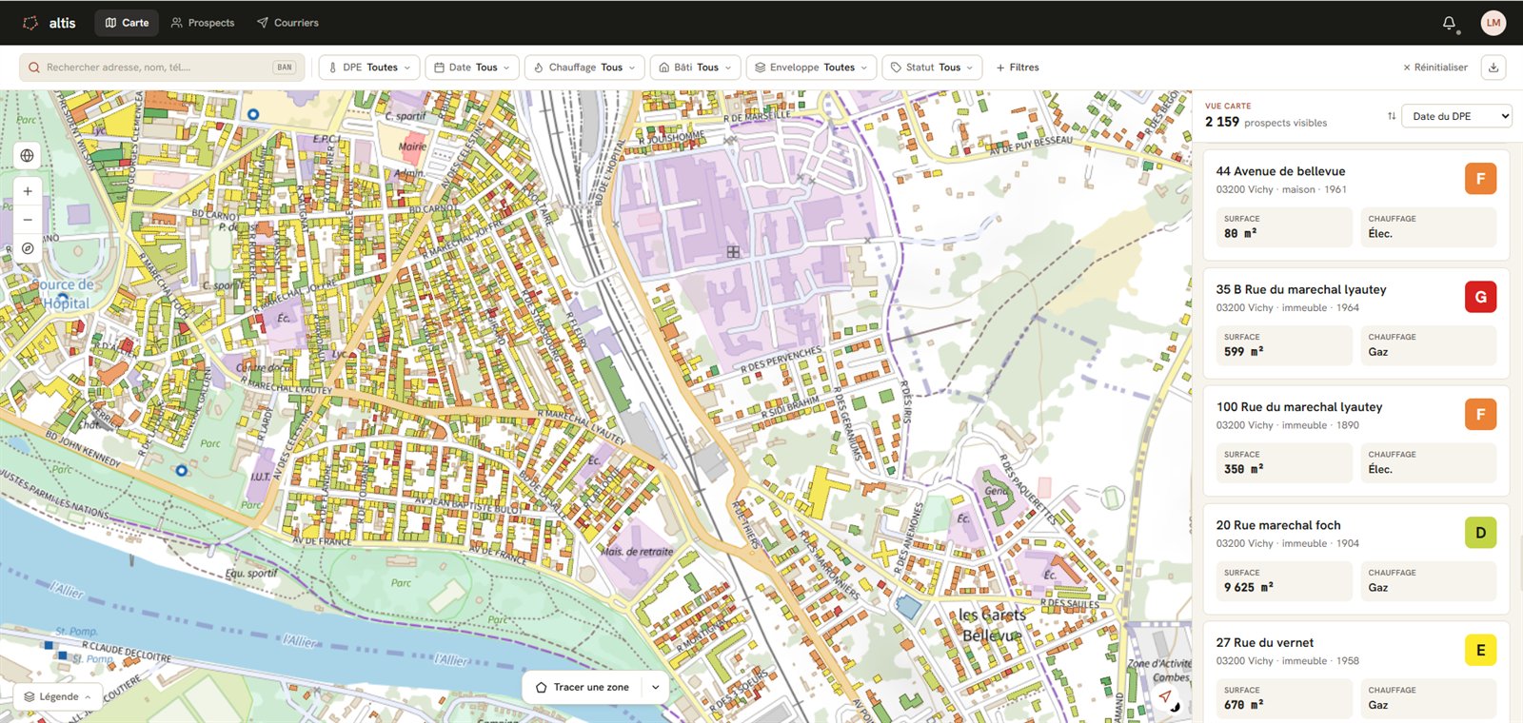Toggle the globe map-style button
1523x723 pixels.
[x=28, y=156]
